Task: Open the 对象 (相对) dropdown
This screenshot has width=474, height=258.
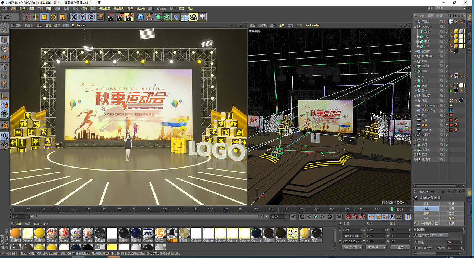Action: click(351, 247)
